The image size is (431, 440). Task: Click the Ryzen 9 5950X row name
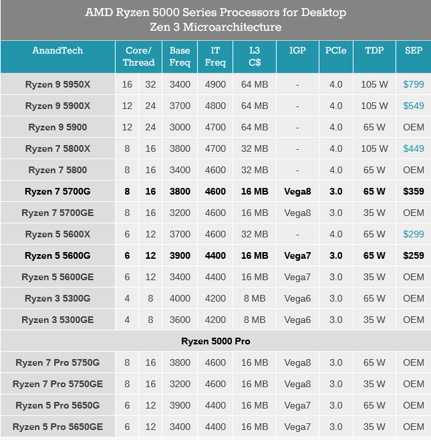tap(57, 84)
